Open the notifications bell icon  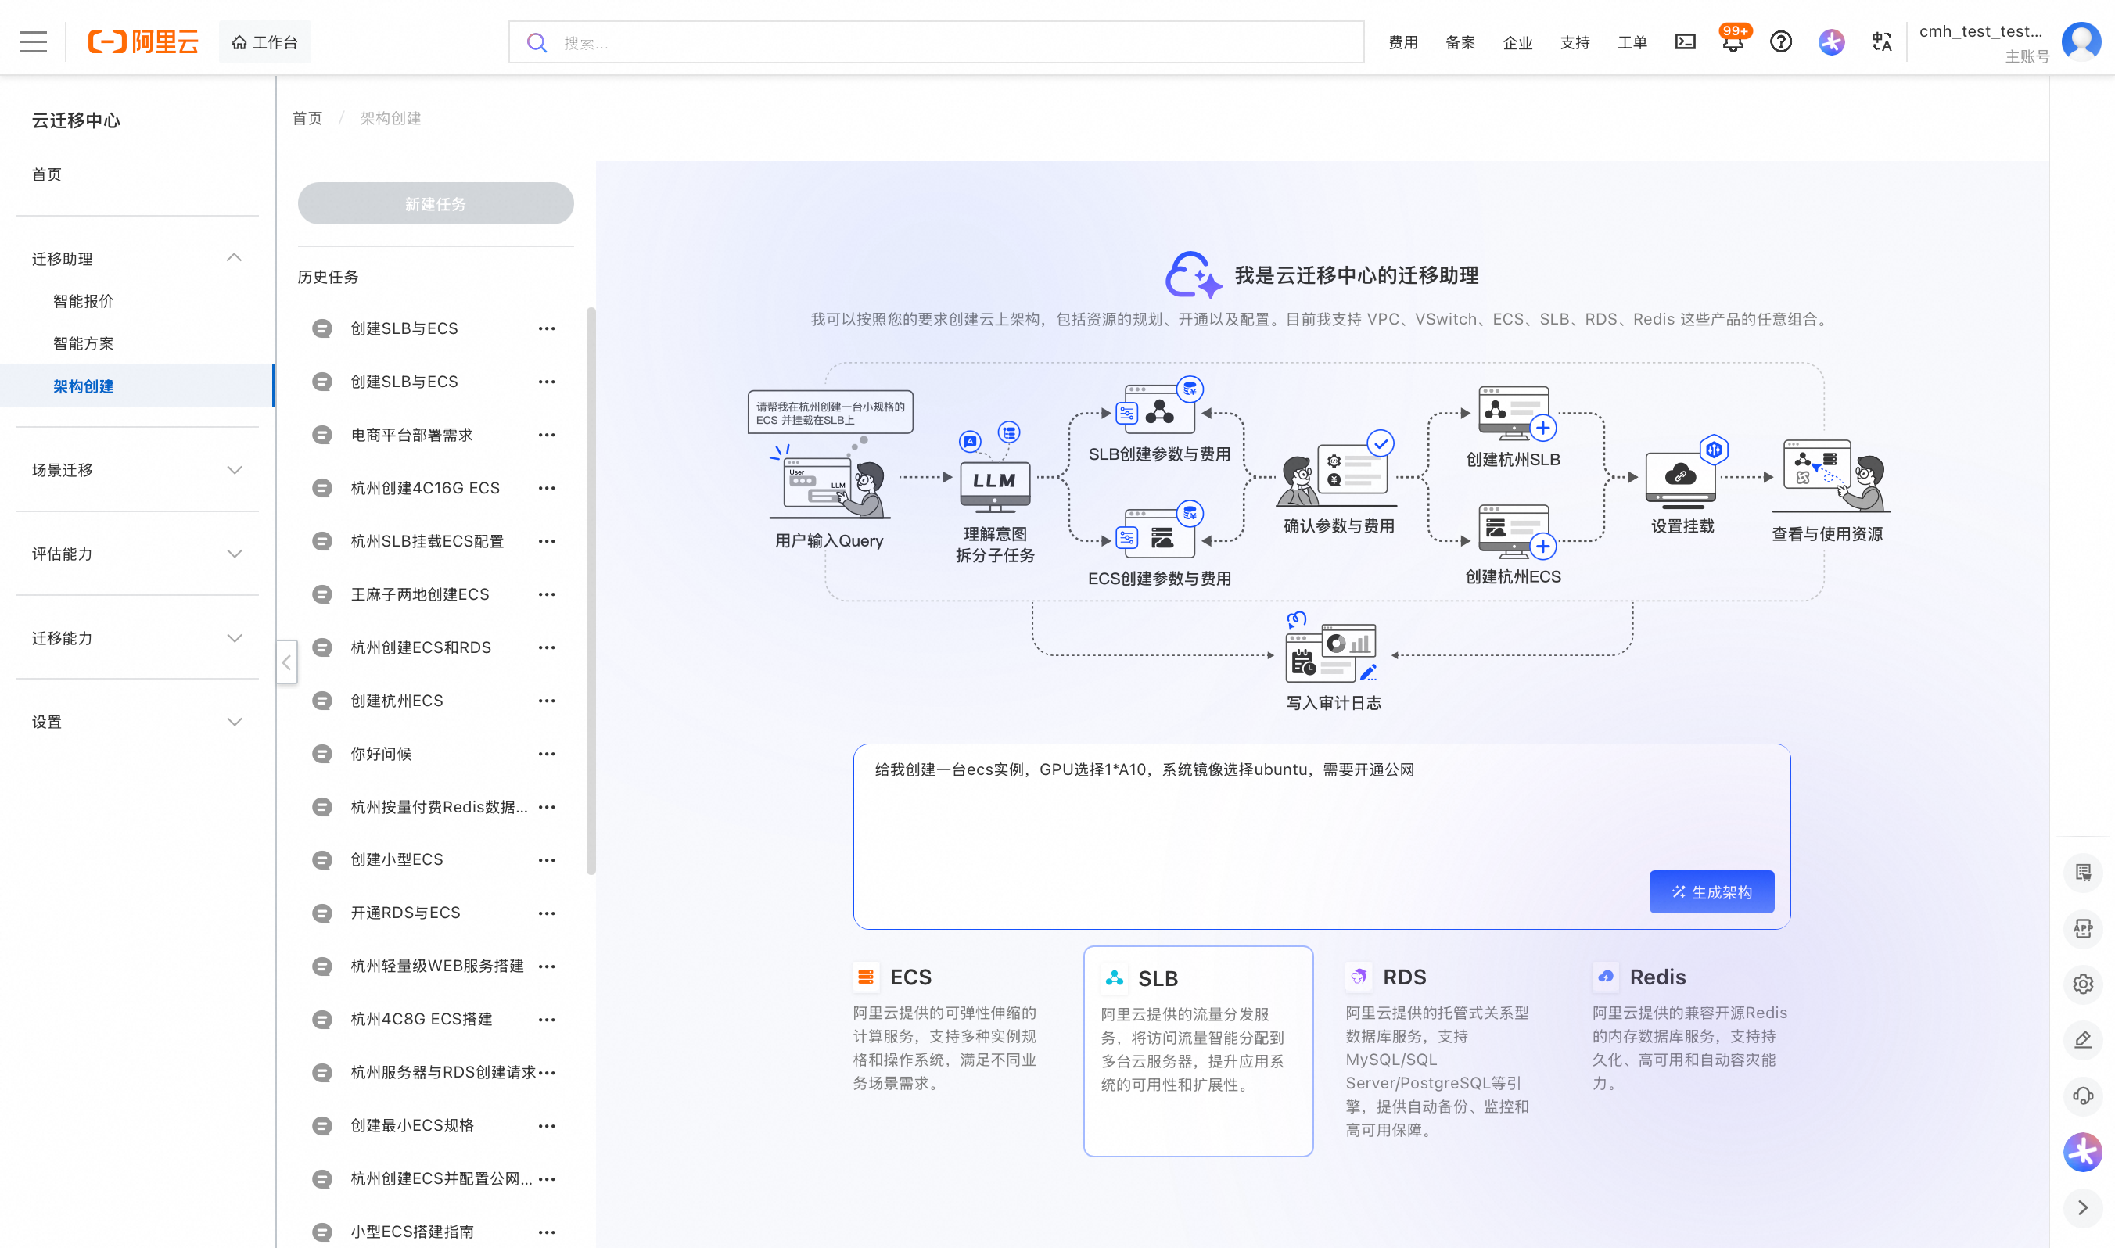point(1733,44)
